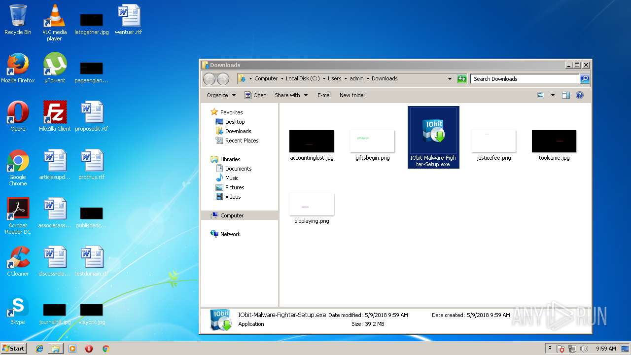
Task: Open the Recycle Bin desktop icon
Action: 18,20
